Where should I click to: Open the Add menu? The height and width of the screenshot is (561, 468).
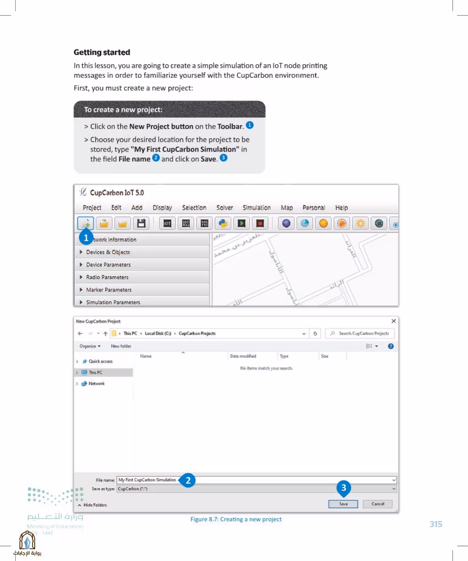click(137, 208)
